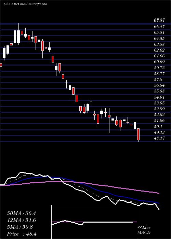Click the 50.1 price axis label

click(158, 127)
